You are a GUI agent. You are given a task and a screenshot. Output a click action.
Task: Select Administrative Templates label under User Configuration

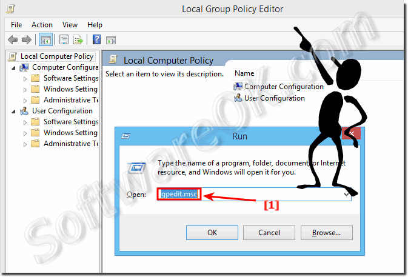[71, 144]
